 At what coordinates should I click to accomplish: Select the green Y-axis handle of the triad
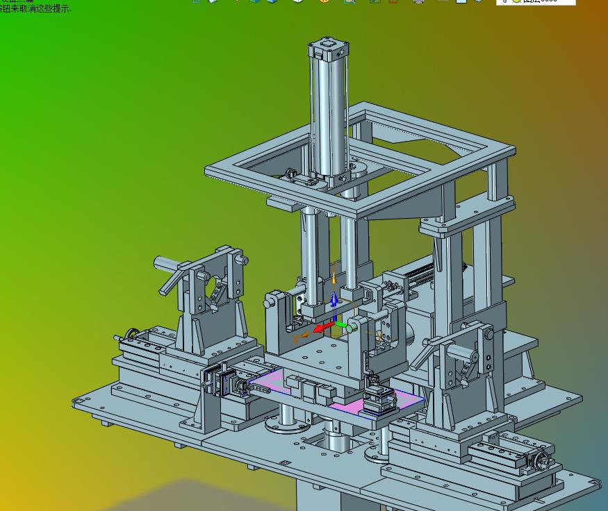(x=345, y=326)
